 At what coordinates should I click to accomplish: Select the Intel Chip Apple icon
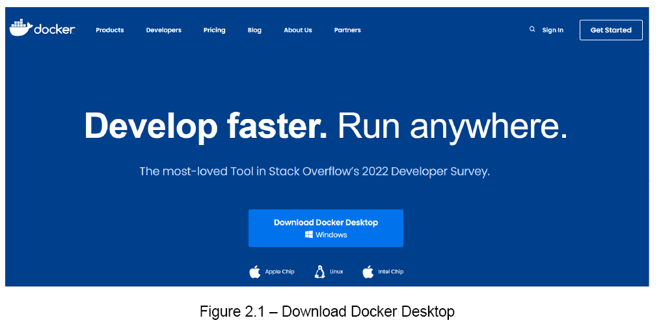point(368,272)
